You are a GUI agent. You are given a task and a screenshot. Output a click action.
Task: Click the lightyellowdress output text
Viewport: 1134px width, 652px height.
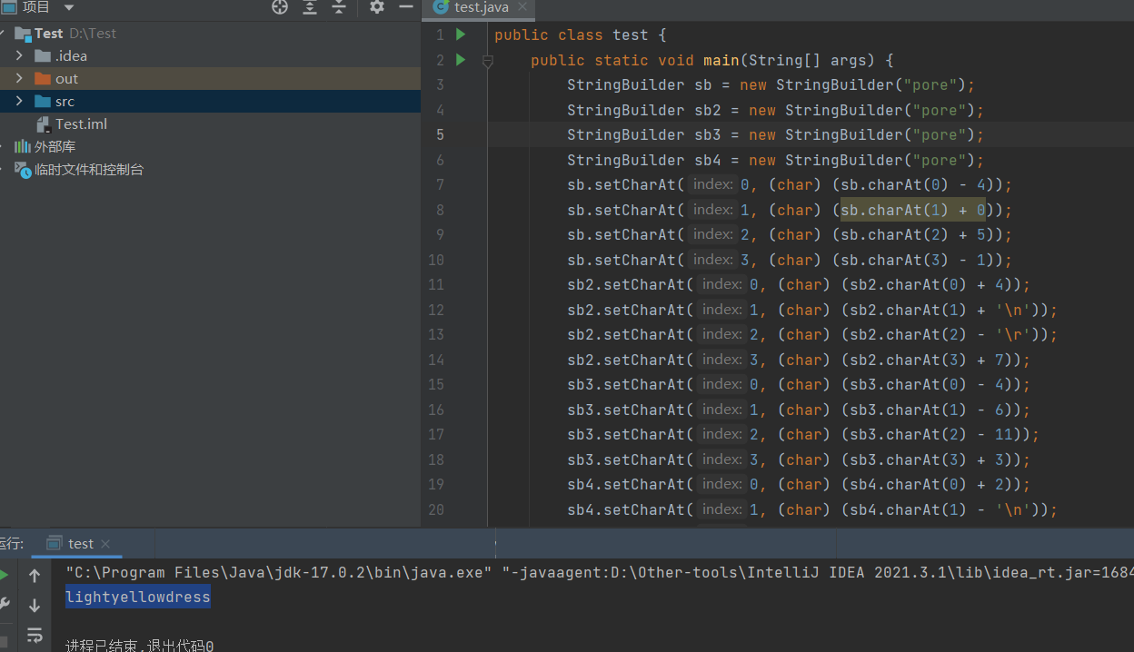138,597
